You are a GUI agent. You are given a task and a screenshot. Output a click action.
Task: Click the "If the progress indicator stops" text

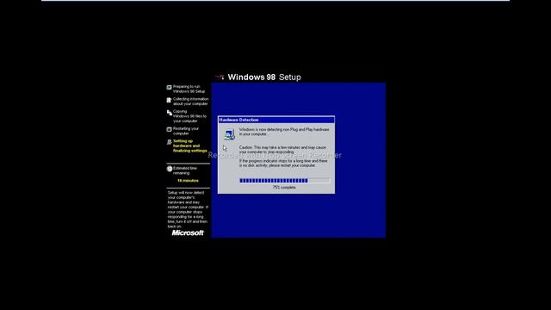click(283, 163)
